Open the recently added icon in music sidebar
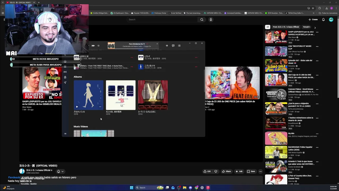This screenshot has height=191, width=339. point(65,77)
